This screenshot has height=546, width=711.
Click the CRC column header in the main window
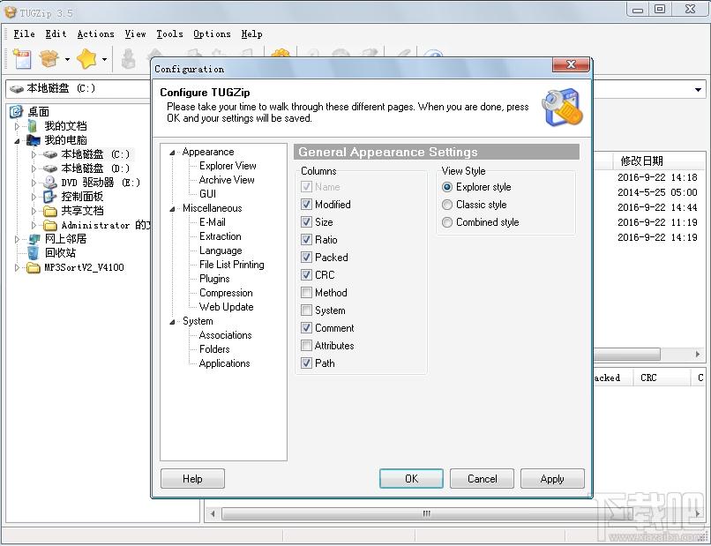661,378
